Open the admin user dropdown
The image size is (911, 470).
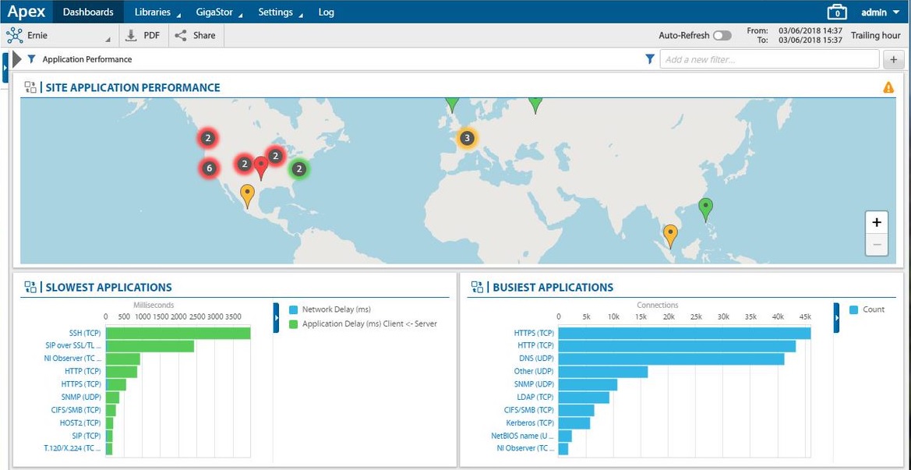(875, 12)
